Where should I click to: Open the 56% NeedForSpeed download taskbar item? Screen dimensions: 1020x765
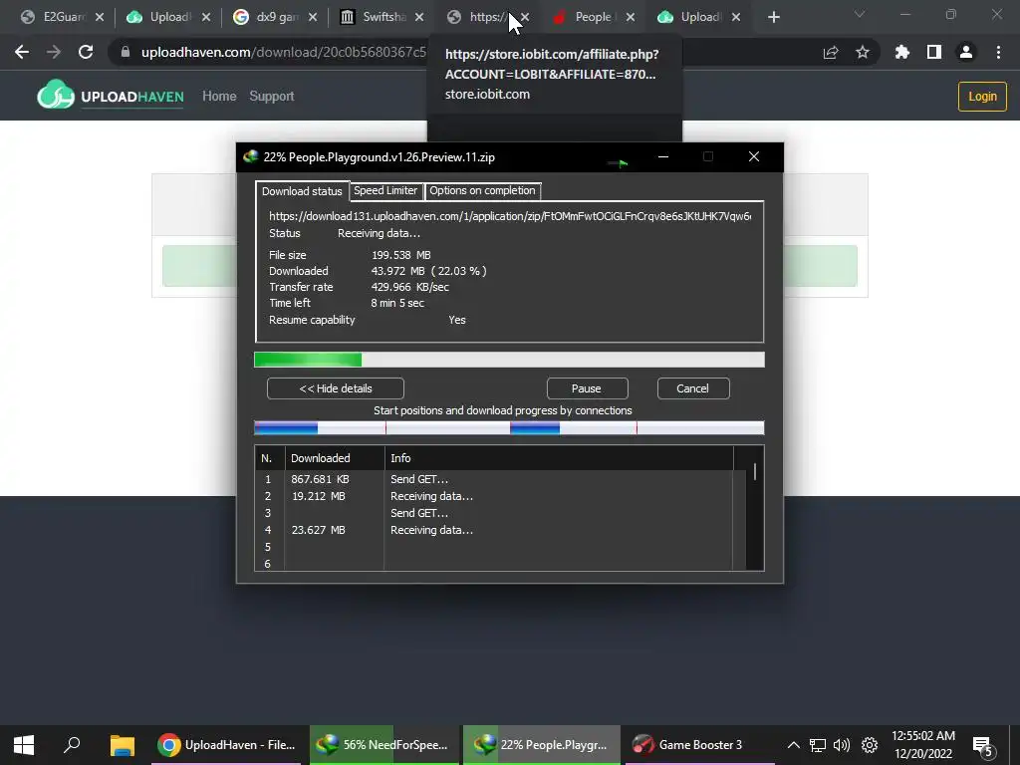pyautogui.click(x=383, y=745)
